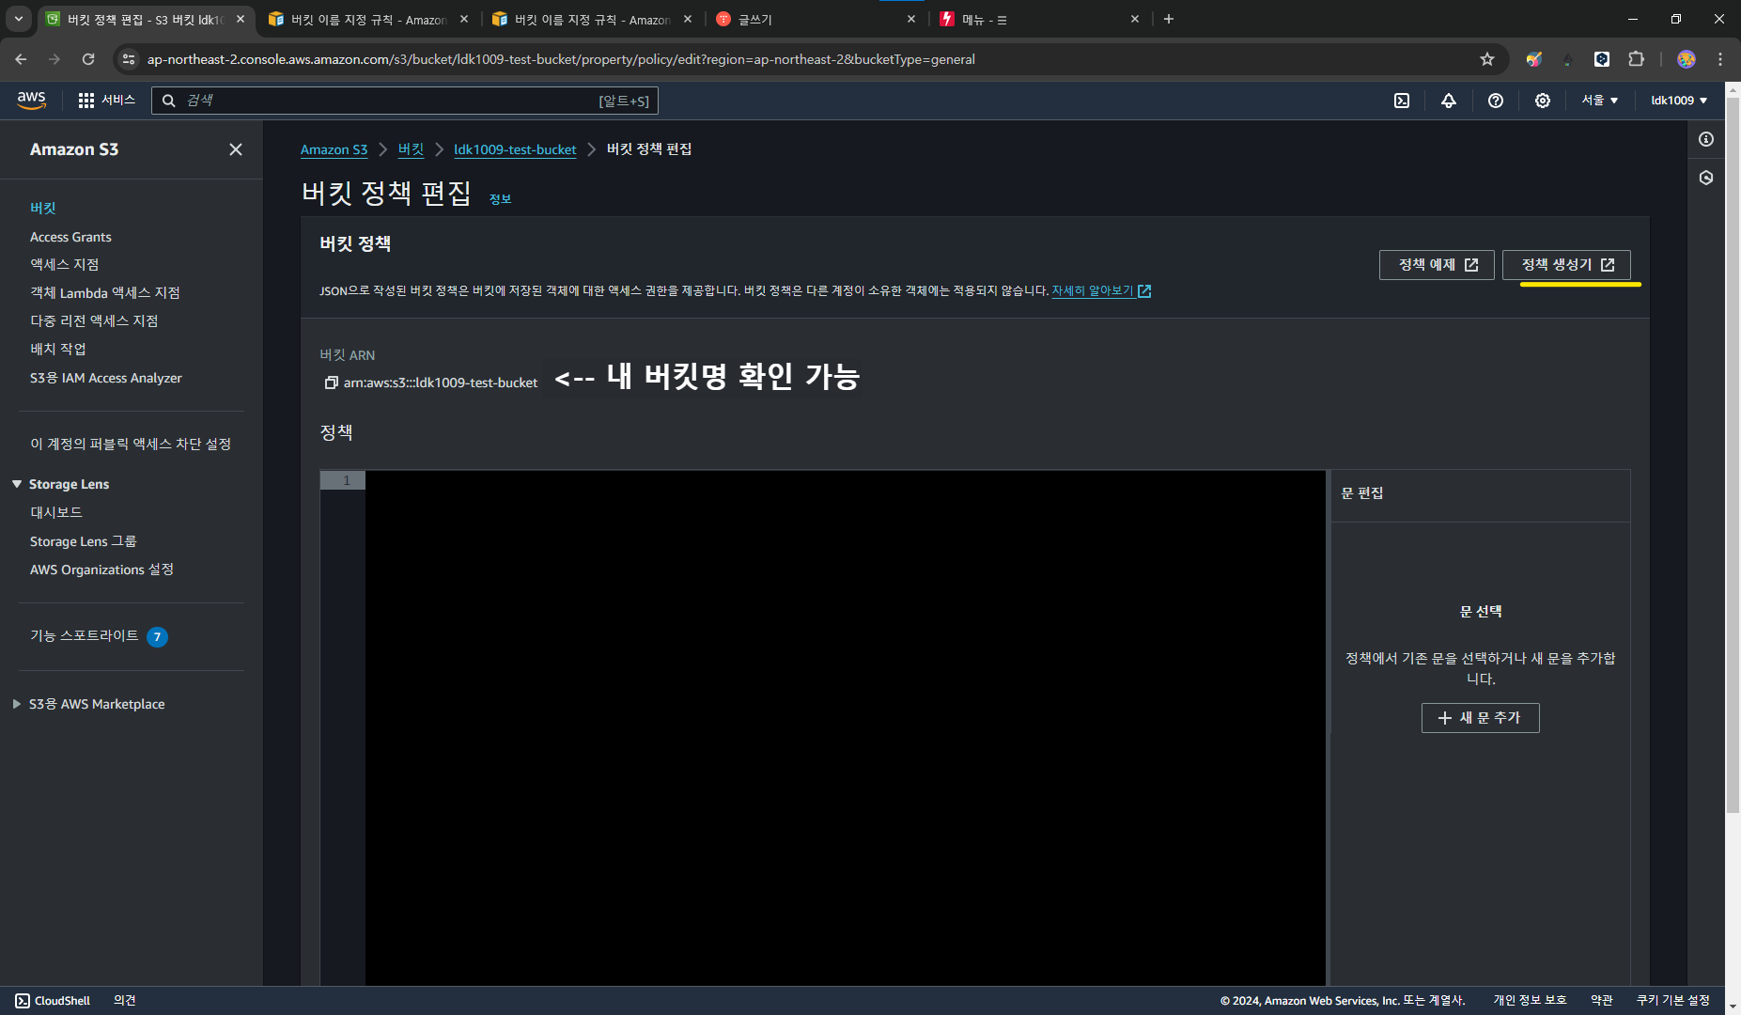Open the help question mark menu
This screenshot has width=1741, height=1015.
(x=1496, y=101)
